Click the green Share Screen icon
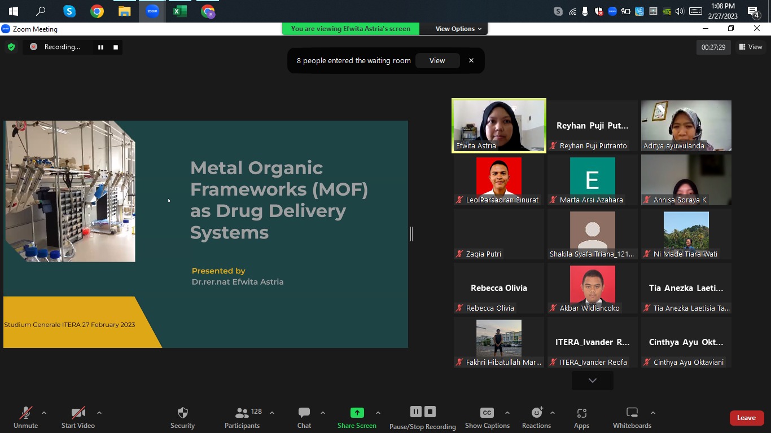Screen dimensions: 771x433 tap(357, 413)
